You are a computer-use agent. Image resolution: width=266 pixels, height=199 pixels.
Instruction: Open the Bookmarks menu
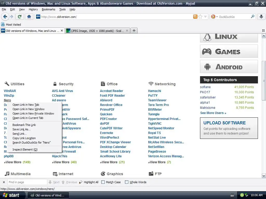[x=49, y=9]
